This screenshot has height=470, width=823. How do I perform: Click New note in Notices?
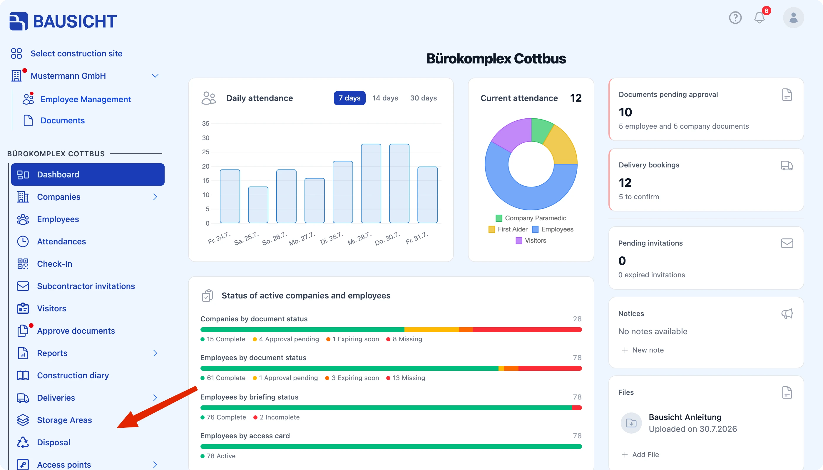click(x=643, y=350)
